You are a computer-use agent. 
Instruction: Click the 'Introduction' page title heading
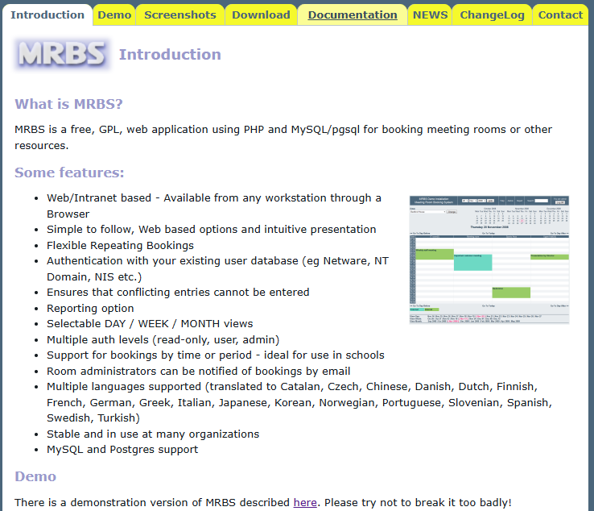point(170,54)
